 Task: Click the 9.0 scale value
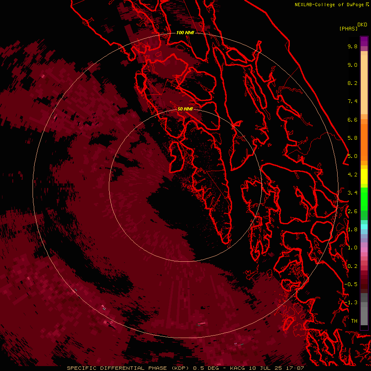[x=352, y=65]
